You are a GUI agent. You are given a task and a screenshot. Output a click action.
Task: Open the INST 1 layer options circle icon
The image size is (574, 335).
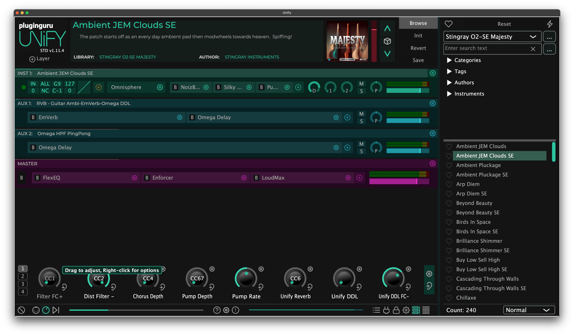[432, 73]
